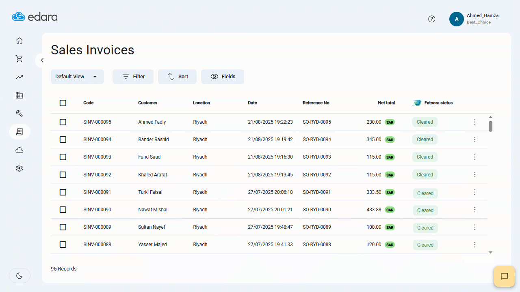Screen dimensions: 520x292
Task: Check the box for SINV-000091
Action: coord(63,192)
